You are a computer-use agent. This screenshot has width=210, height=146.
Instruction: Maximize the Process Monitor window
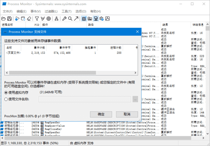click(x=192, y=4)
